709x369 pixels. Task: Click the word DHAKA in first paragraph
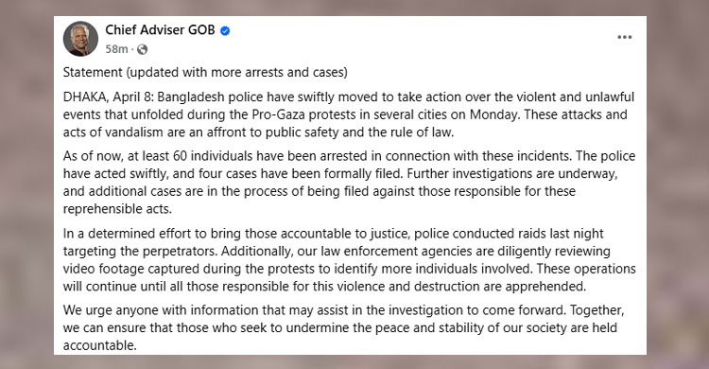(x=84, y=97)
